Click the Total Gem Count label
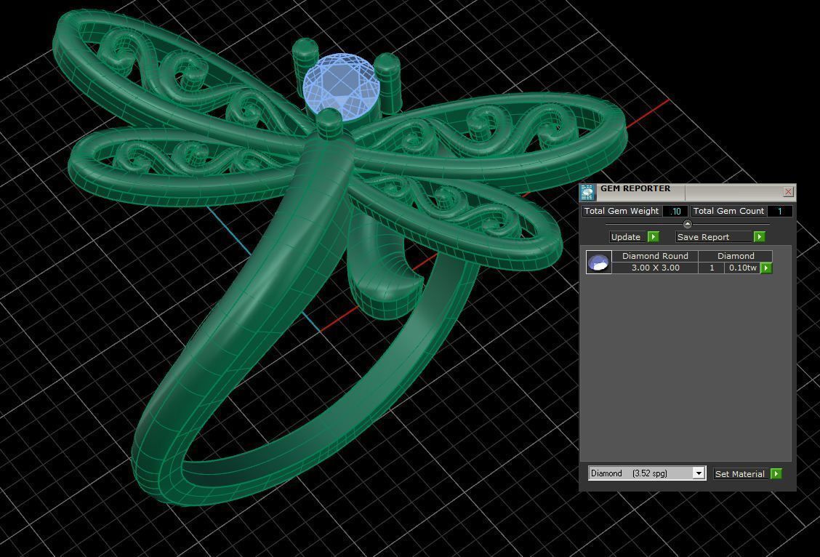820x557 pixels. tap(728, 211)
